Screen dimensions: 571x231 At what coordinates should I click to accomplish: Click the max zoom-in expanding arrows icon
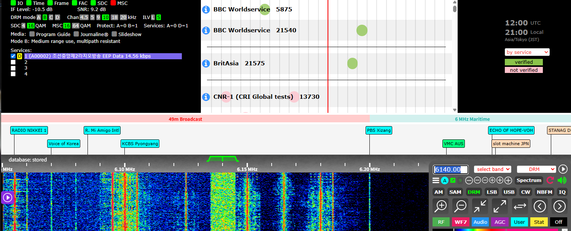[500, 206]
